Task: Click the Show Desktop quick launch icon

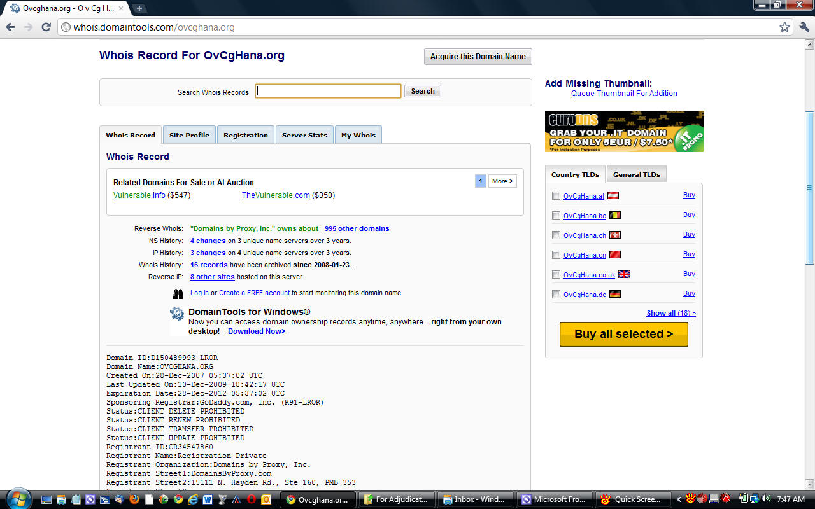Action: click(x=46, y=499)
